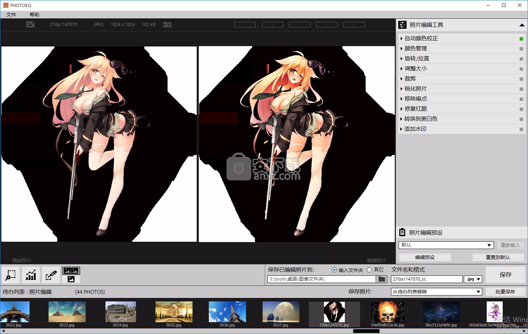528x334 pixels.
Task: Open the histogram chart tool
Action: pyautogui.click(x=31, y=275)
